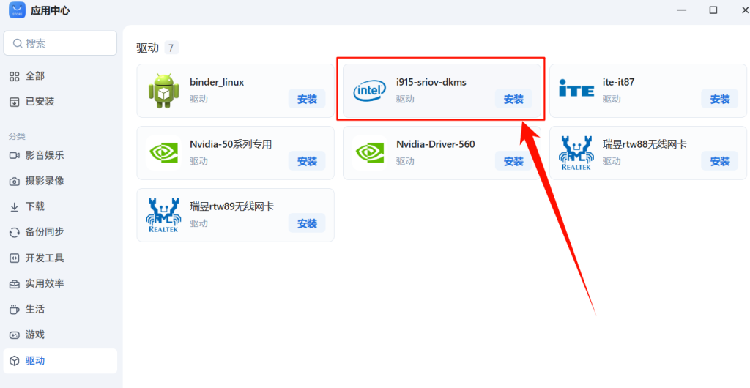Open the 开发工具 category
Viewport: 750px width, 388px height.
click(x=44, y=258)
